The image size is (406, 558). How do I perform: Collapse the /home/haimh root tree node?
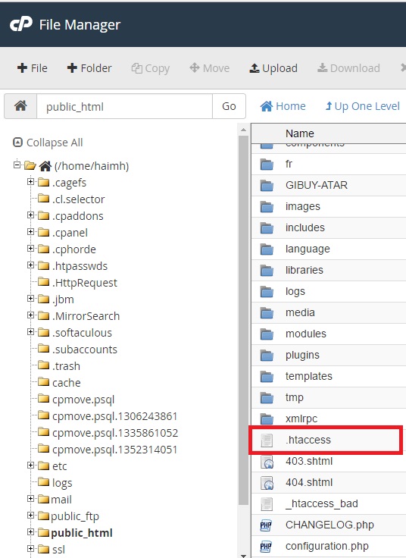[x=17, y=165]
